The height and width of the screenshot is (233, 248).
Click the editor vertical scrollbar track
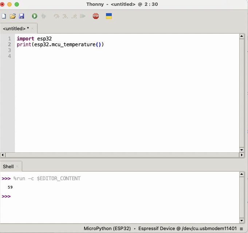coord(241,93)
